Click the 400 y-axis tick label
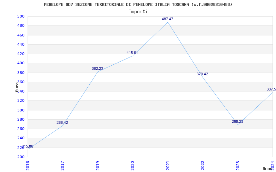The image size is (276, 172). coord(21,63)
